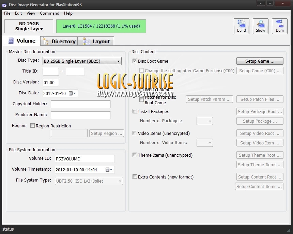The image size is (293, 234).
Task: Focus the second Title ID input field
Action: pyautogui.click(x=75, y=72)
